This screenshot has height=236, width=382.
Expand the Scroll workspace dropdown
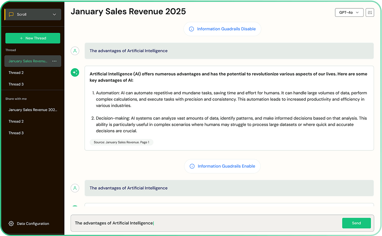pos(54,14)
